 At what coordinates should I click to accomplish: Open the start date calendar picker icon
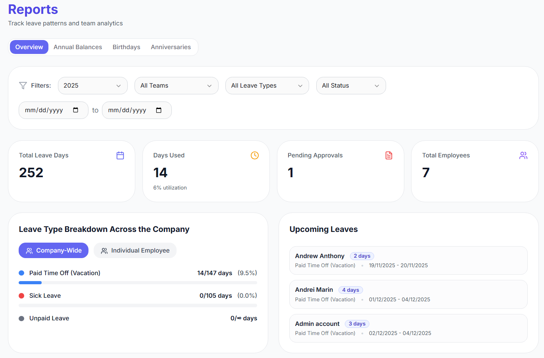[76, 110]
